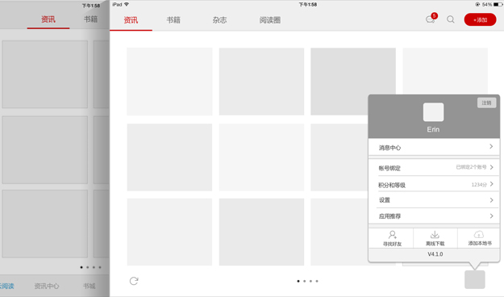Screen dimensions: 504x297
Task: Open second thumbnail in bottom row of main grid
Action: 261,232
